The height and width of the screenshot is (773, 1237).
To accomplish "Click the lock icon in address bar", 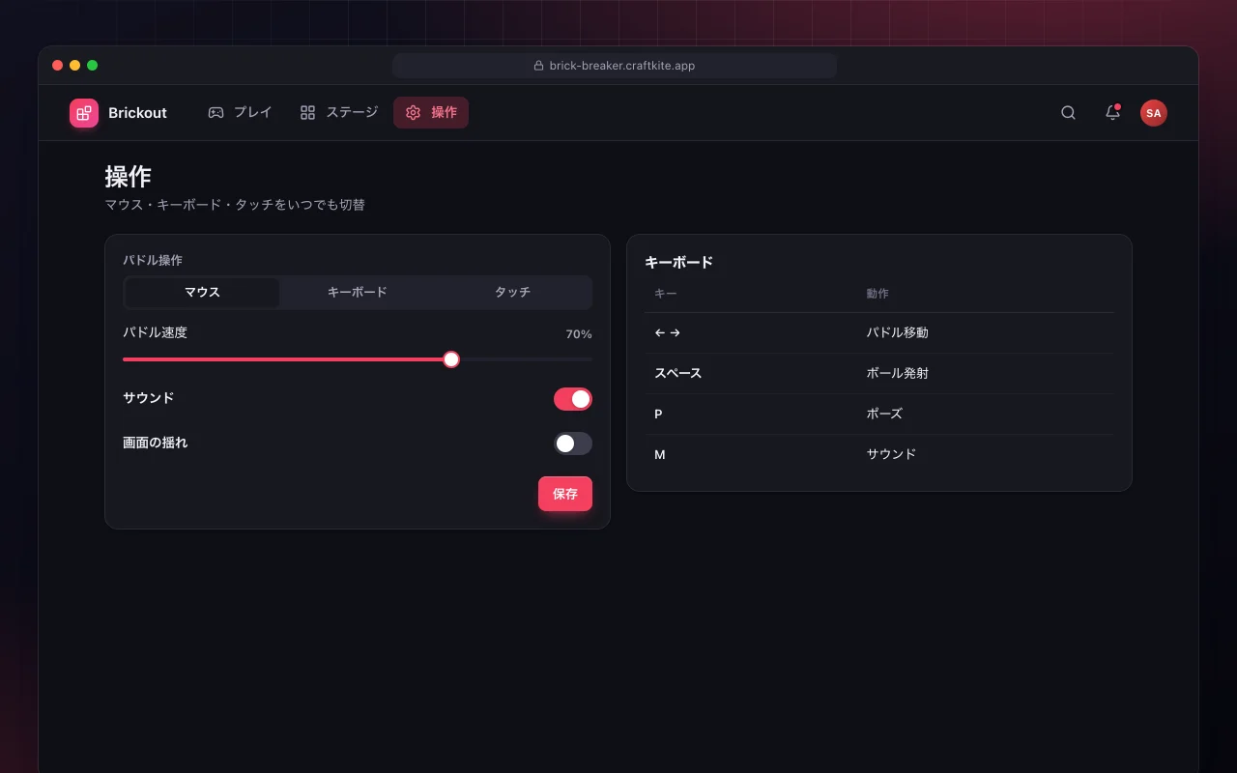I will (538, 66).
